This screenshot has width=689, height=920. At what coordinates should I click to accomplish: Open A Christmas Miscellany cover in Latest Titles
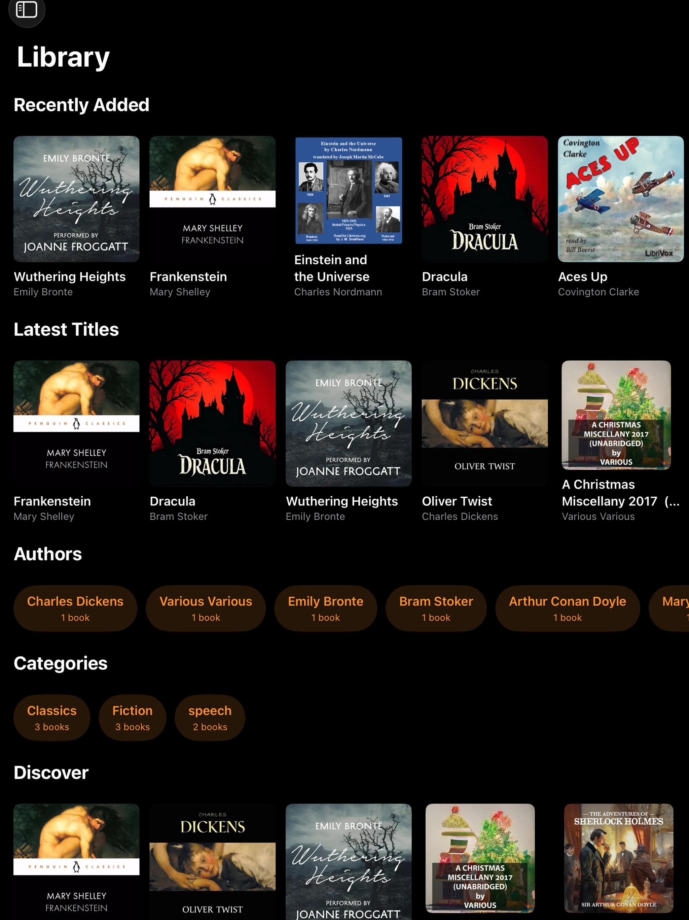(616, 415)
